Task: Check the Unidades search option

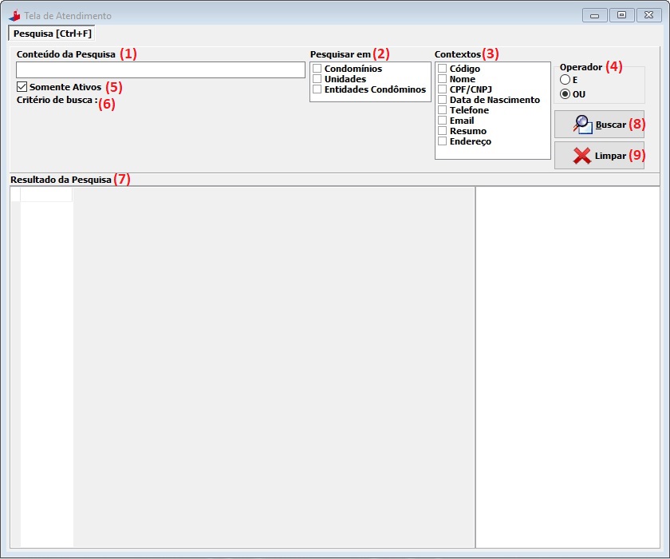Action: [317, 79]
